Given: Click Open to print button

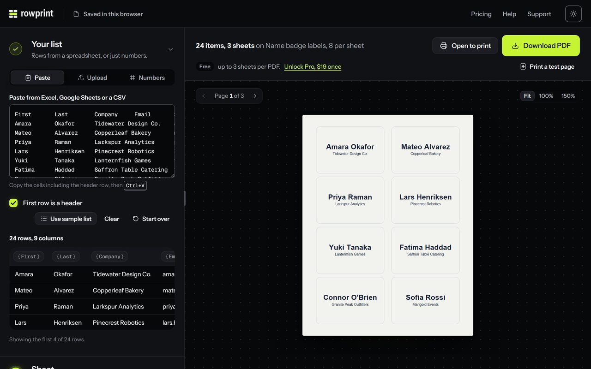Looking at the screenshot, I should point(465,46).
